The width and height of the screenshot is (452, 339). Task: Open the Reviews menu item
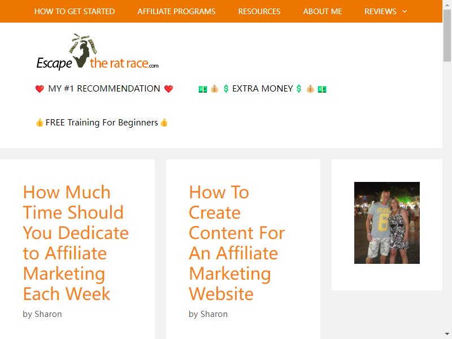[380, 11]
